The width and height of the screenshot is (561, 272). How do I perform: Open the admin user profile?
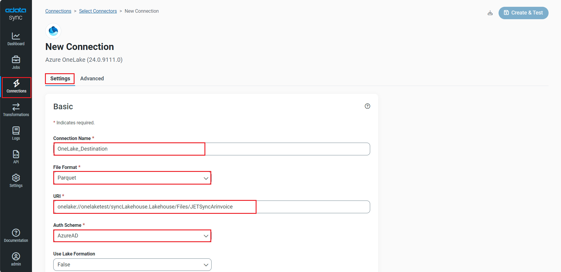click(16, 260)
